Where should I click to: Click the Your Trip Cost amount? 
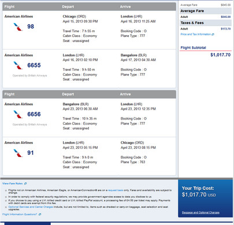(199, 194)
